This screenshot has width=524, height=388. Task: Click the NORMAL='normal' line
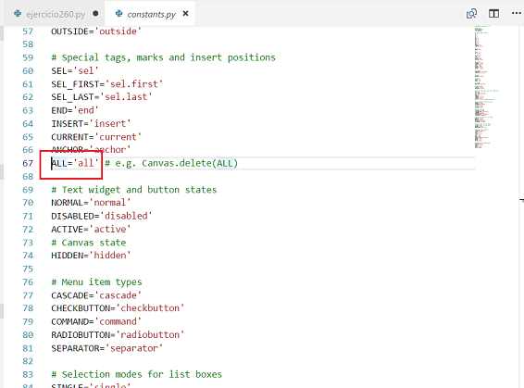91,203
